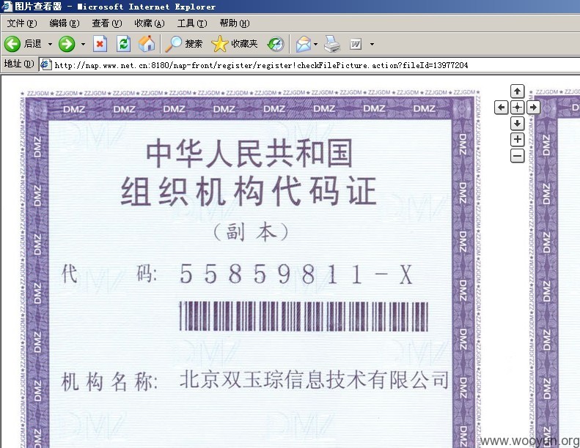This screenshot has height=448, width=580.
Task: Pan the image left with arrow button
Action: tap(502, 108)
